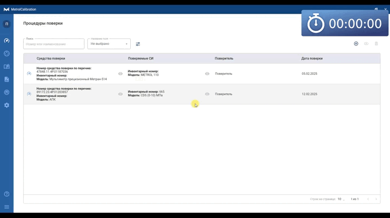Click the model text 'METROL 110'
This screenshot has width=390, height=218.
[x=150, y=75]
